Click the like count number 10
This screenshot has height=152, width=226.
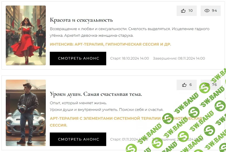pyautogui.click(x=190, y=11)
